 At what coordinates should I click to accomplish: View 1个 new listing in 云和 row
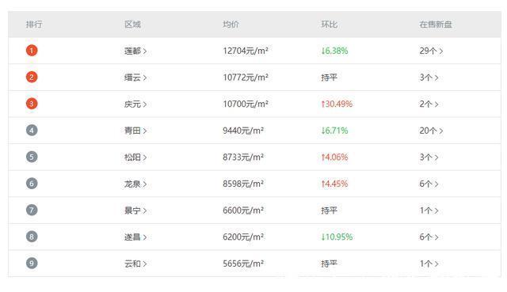(x=429, y=264)
